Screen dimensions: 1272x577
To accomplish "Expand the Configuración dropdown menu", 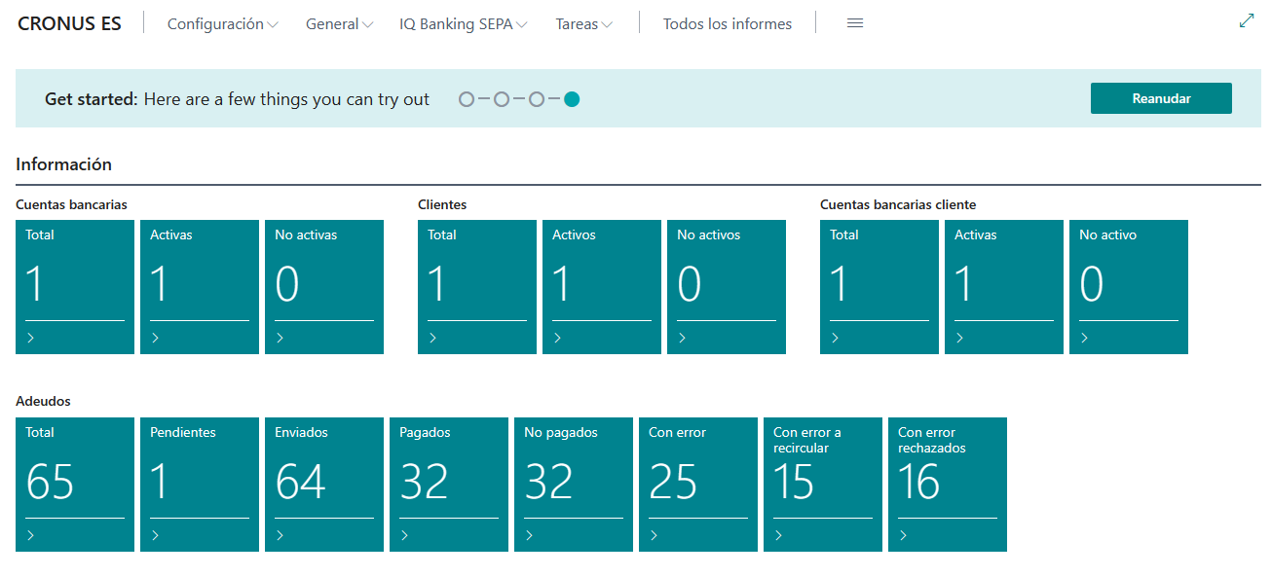I will pos(223,24).
